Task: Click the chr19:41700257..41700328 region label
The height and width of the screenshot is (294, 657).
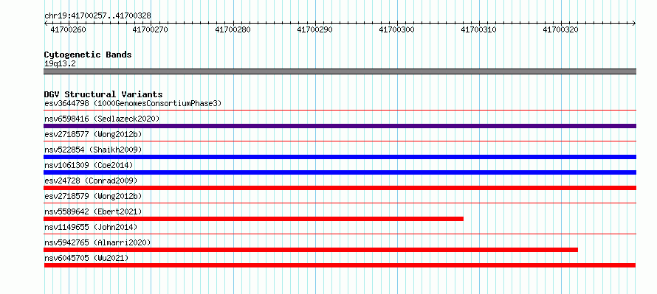Action: [97, 15]
